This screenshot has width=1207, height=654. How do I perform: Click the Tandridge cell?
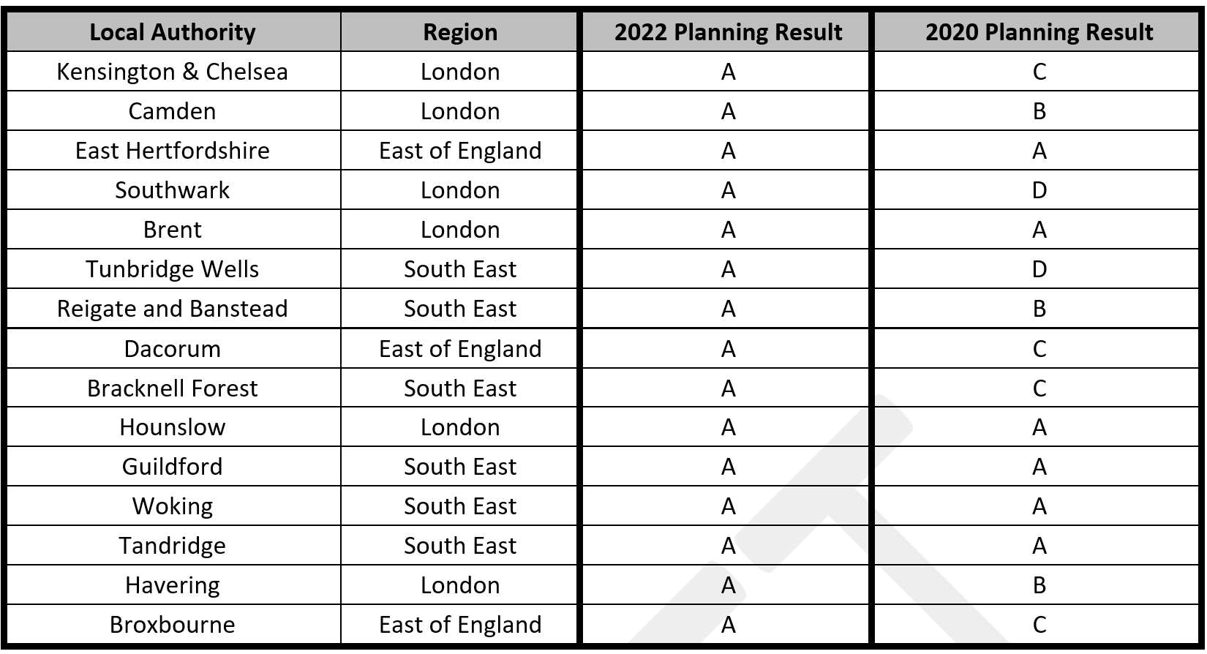[x=173, y=546]
